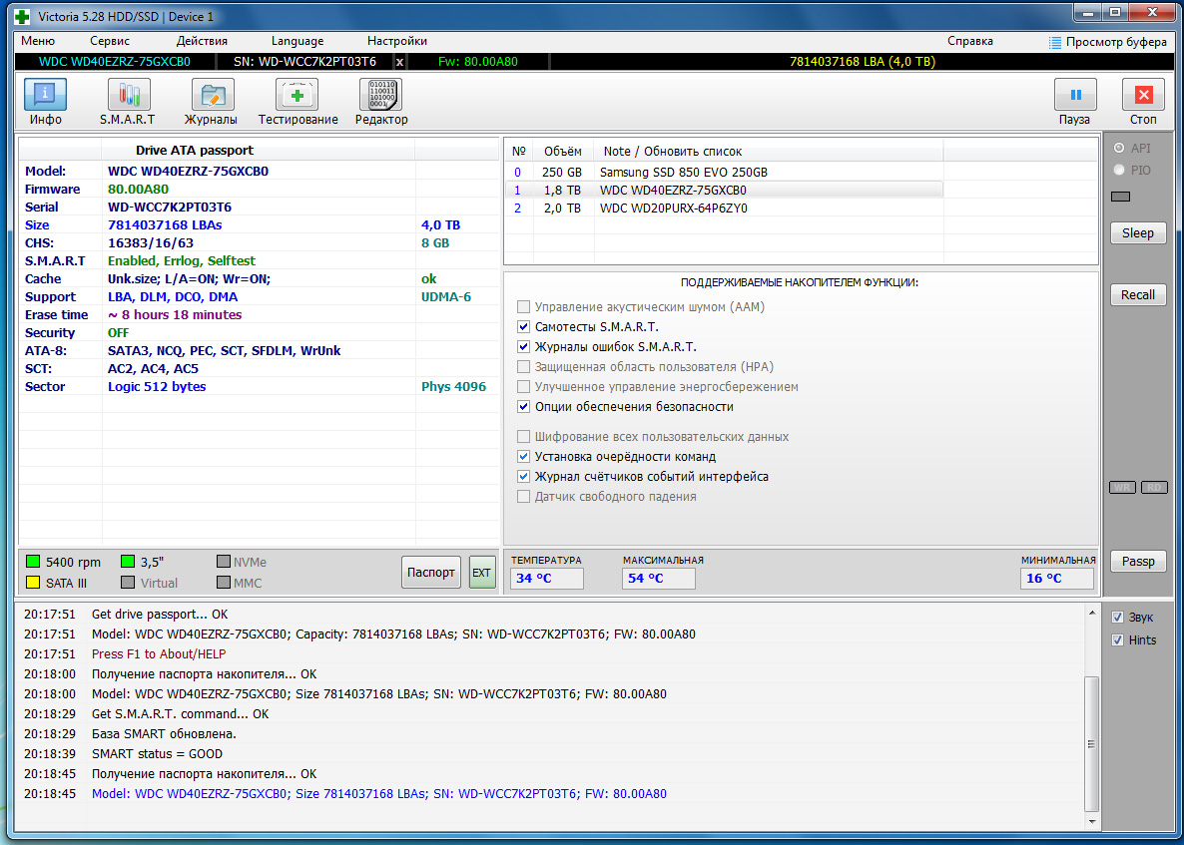The image size is (1184, 845).
Task: Click the 54 °C maximum temperature field
Action: tap(659, 579)
